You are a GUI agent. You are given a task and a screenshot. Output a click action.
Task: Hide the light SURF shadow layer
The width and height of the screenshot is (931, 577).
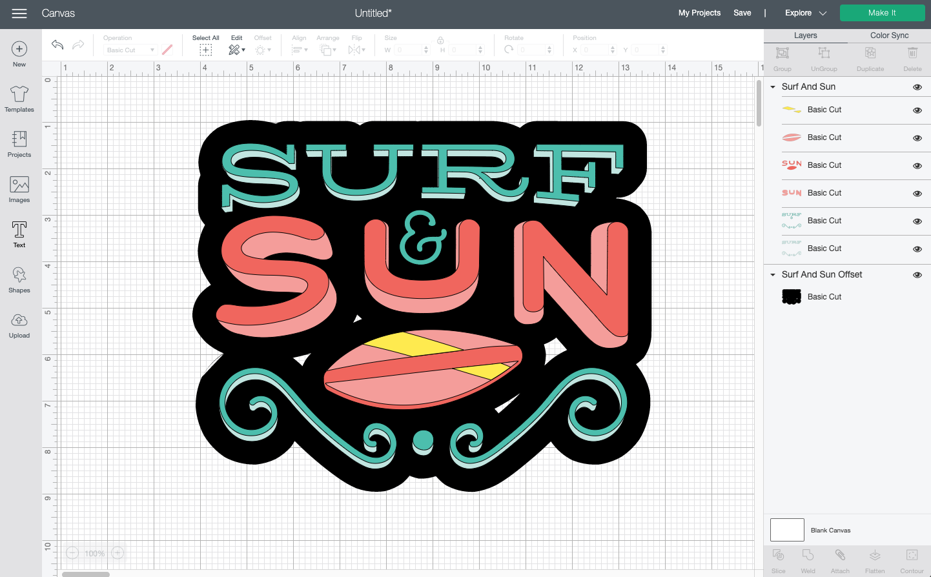pos(917,249)
